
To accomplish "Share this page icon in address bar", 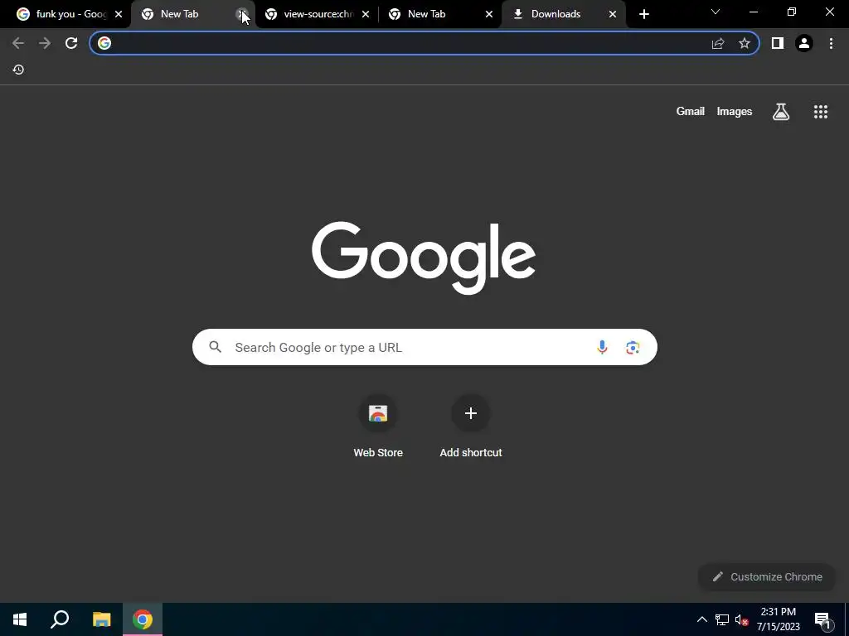I will pos(718,43).
